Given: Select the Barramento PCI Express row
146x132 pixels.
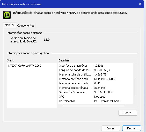Looking at the screenshot, I should 95,101.
